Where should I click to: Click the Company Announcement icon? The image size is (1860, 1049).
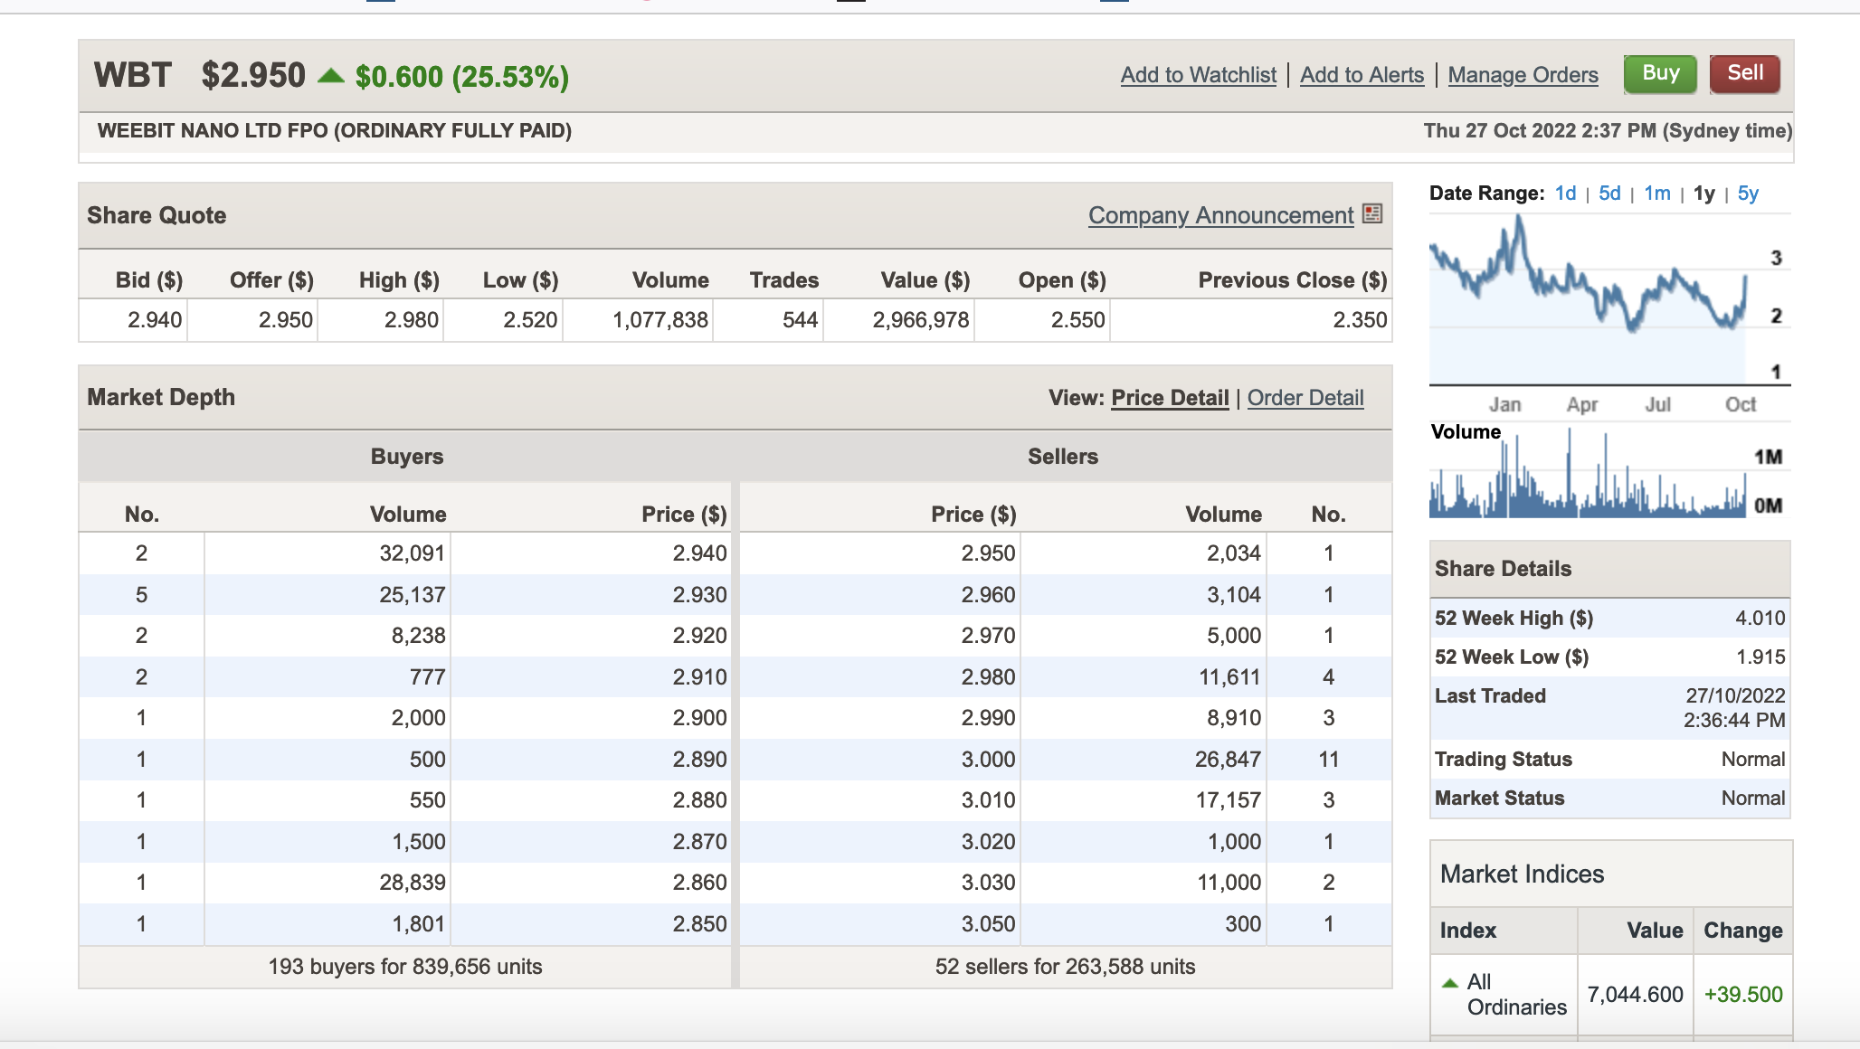click(x=1372, y=213)
